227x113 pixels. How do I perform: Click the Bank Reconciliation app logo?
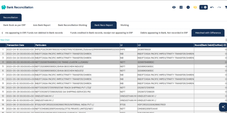[x=4, y=7]
